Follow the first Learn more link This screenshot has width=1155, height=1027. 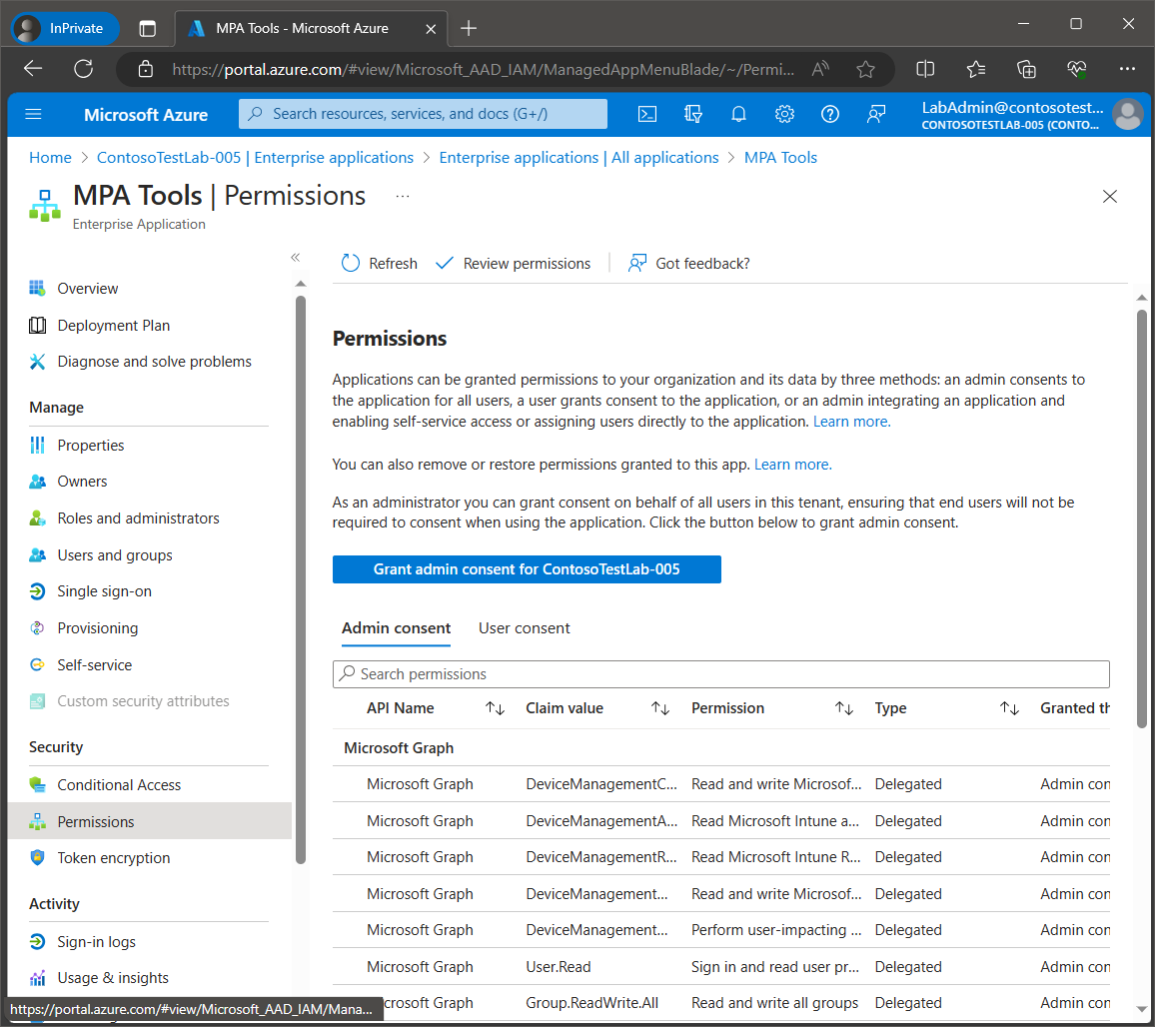[851, 422]
